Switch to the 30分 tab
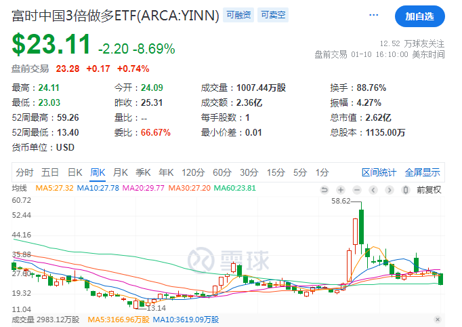Viewport: 462px width, 327px height. point(249,172)
